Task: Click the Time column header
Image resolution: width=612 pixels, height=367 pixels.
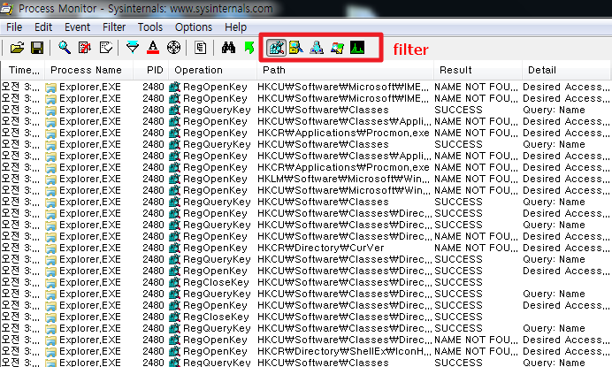Action: coord(23,70)
